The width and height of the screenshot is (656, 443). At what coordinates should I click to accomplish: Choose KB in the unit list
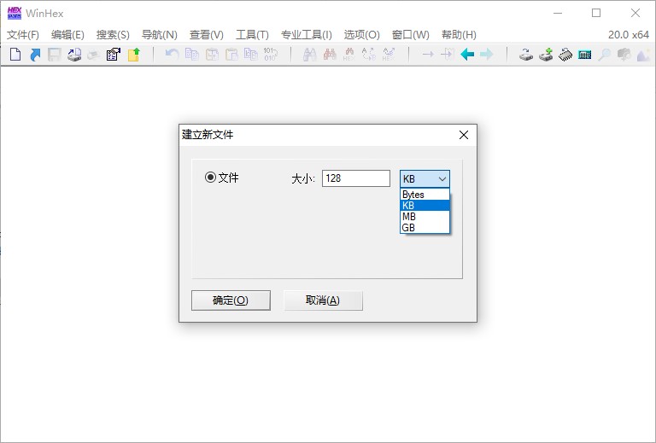(x=425, y=205)
